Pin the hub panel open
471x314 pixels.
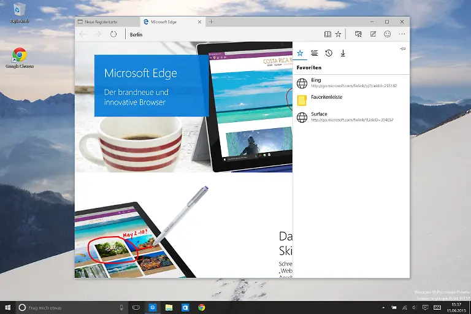pyautogui.click(x=402, y=48)
